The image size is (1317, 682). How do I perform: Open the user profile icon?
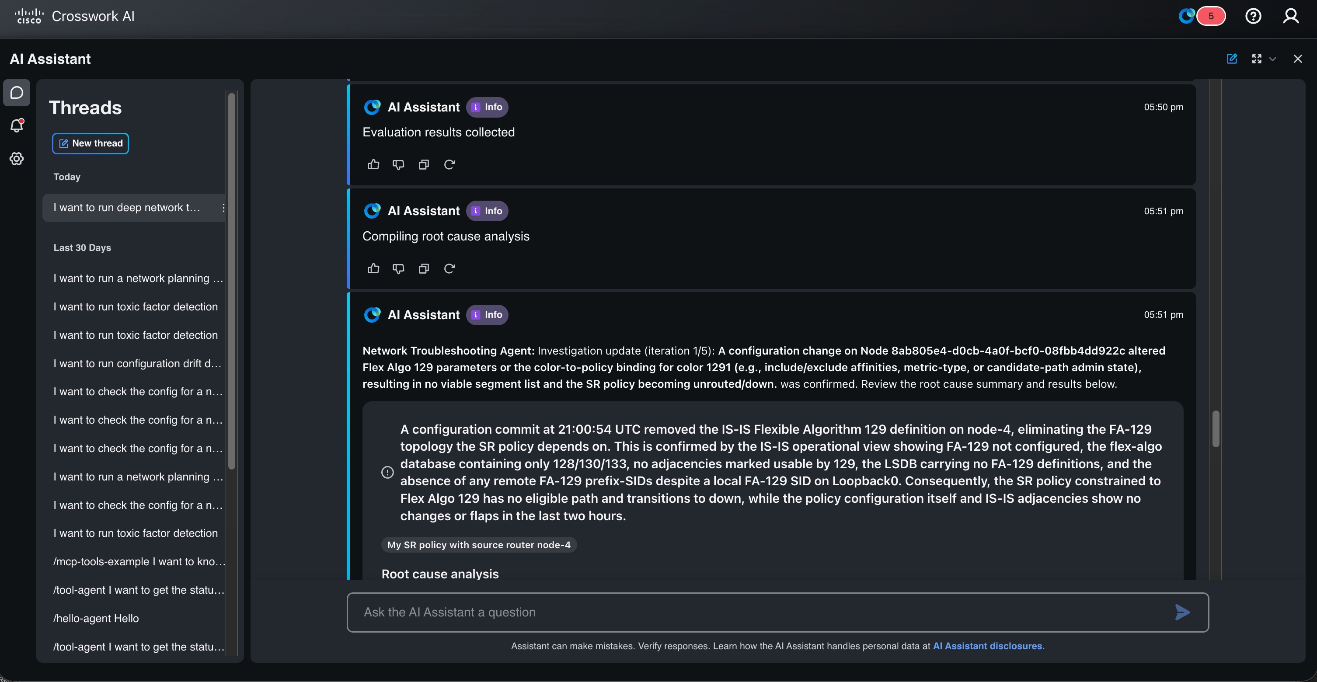coord(1291,16)
